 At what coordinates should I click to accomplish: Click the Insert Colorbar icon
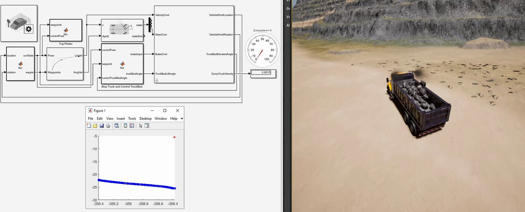[x=125, y=126]
